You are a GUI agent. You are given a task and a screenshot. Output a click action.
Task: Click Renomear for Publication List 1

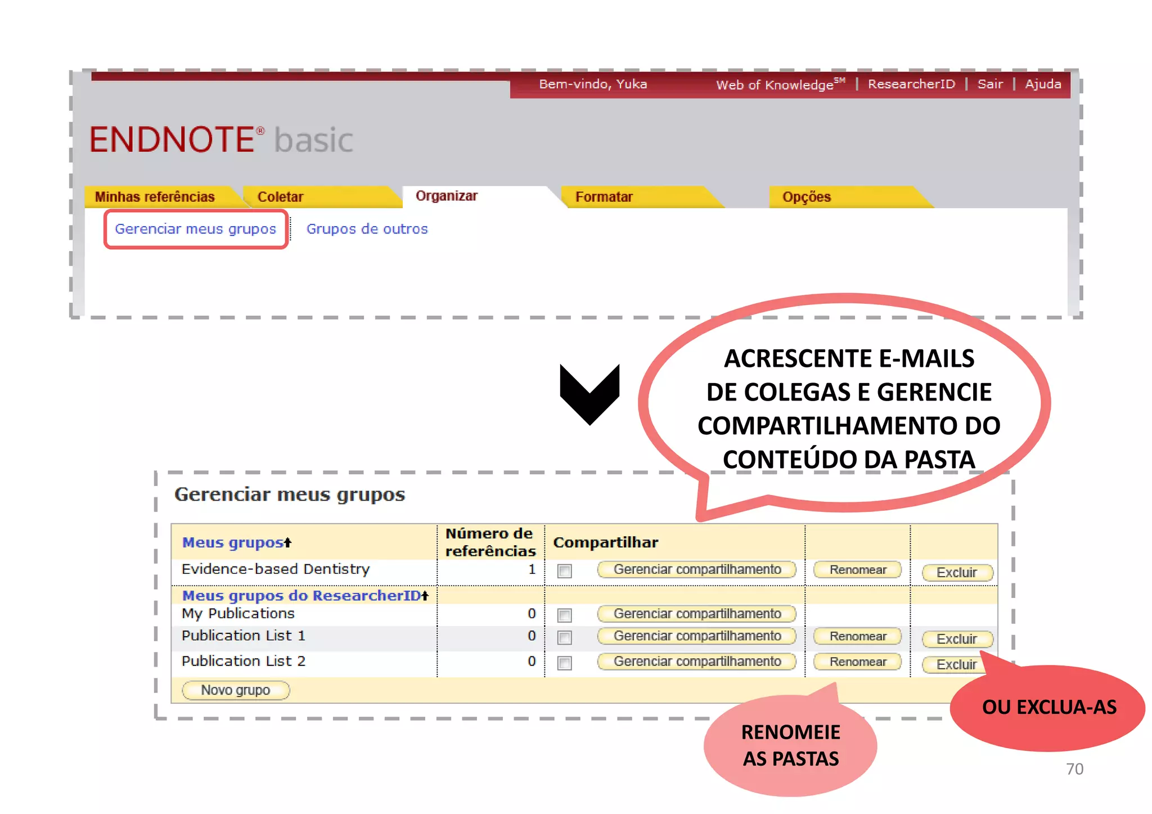(858, 636)
